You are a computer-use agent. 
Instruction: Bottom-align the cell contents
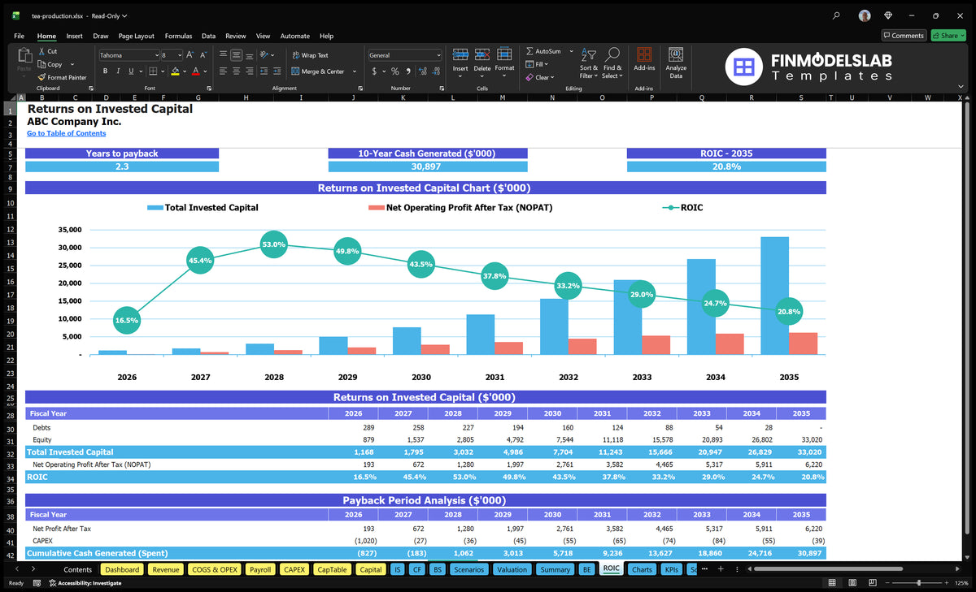(x=250, y=55)
